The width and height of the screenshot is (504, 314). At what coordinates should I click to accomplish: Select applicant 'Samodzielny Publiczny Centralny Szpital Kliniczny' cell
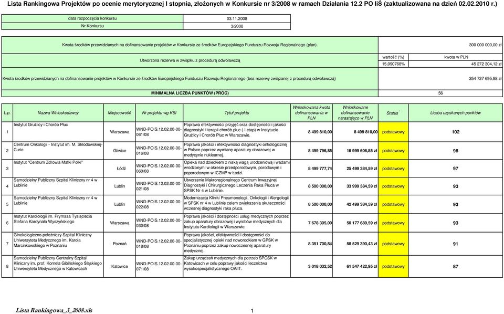tap(58, 266)
